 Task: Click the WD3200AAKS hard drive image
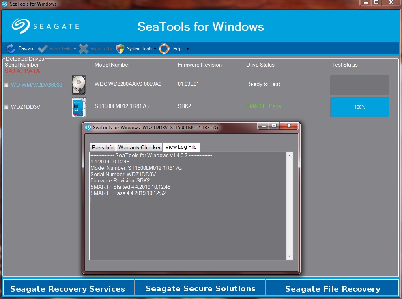click(79, 85)
